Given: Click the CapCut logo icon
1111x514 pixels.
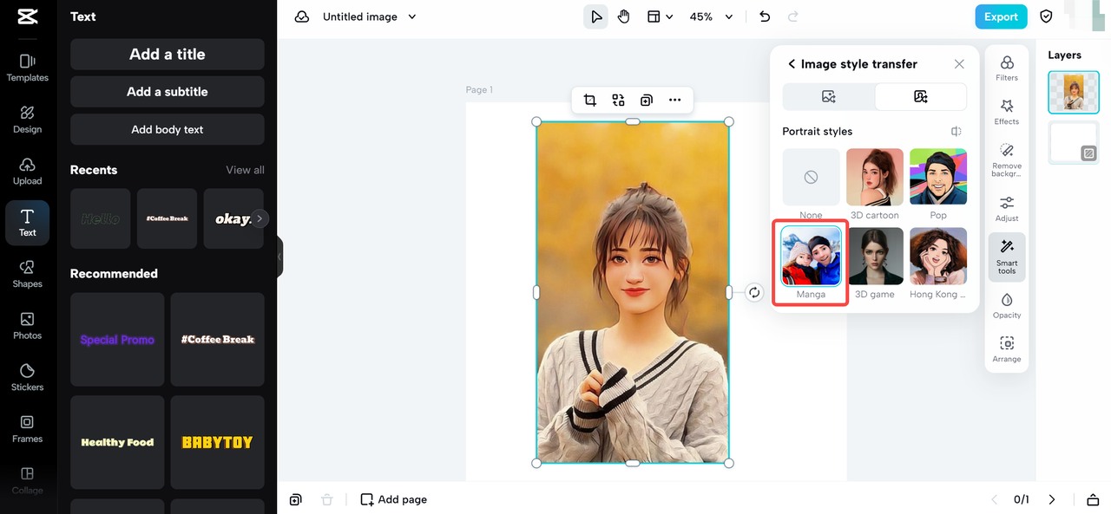Looking at the screenshot, I should click(x=28, y=16).
